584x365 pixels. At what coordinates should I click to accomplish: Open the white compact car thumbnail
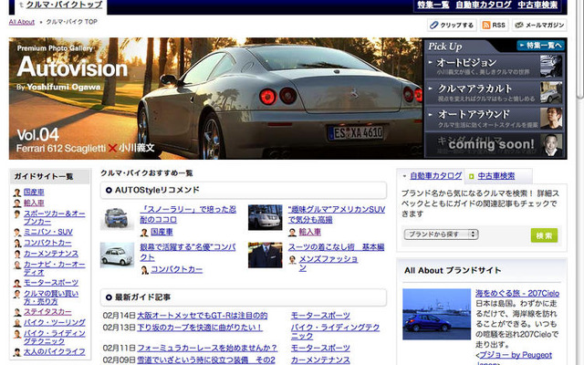pyautogui.click(x=117, y=255)
